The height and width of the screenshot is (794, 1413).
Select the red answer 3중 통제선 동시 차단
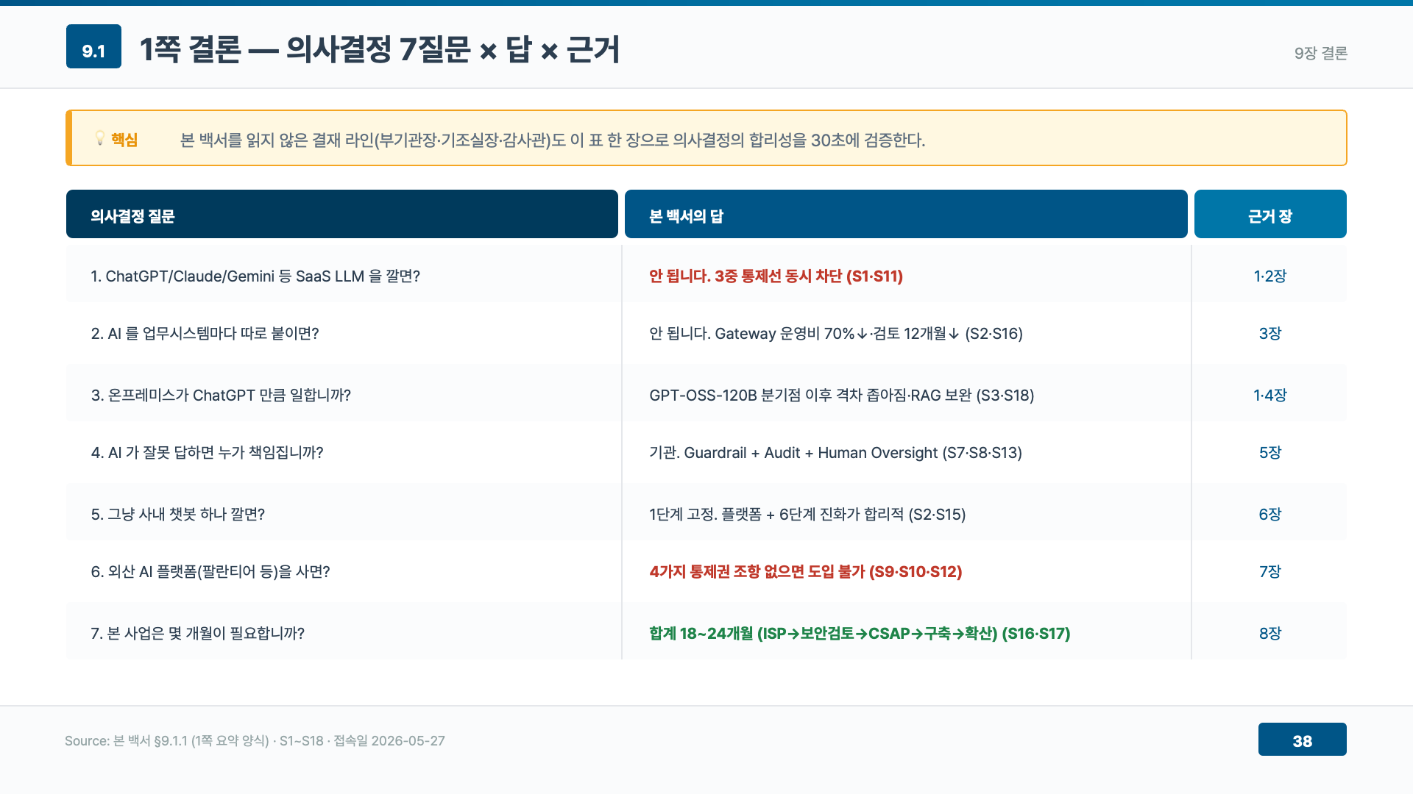[776, 276]
